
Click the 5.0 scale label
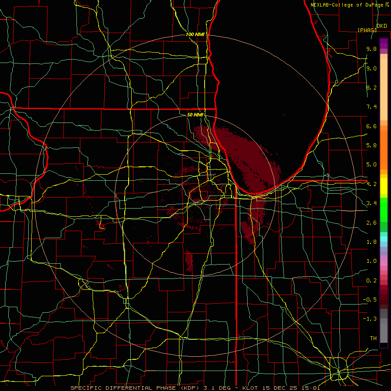coord(371,165)
